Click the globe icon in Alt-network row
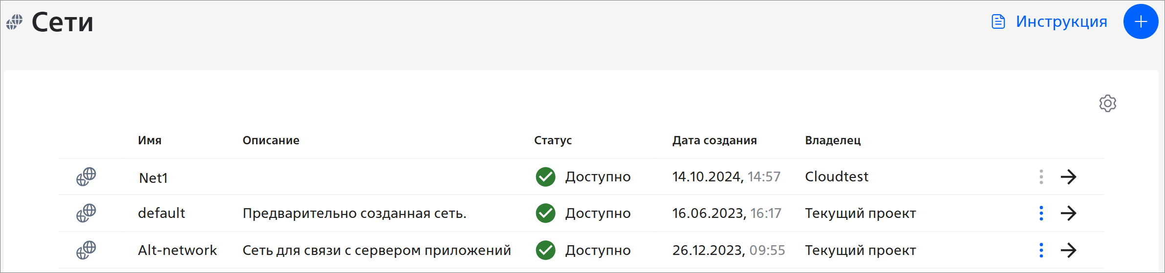The image size is (1165, 273). [x=86, y=250]
